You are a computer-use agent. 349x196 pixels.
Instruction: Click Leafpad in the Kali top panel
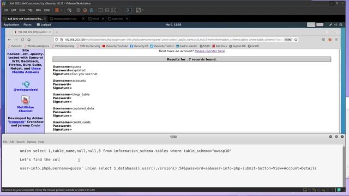tap(44, 24)
